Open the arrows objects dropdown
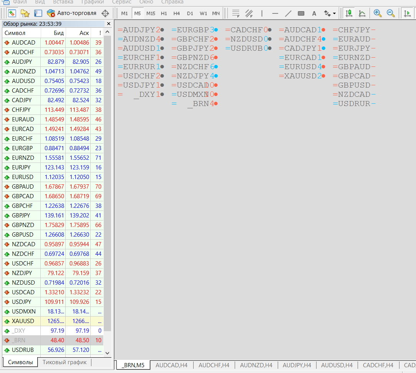Screen dimensions: 416x373 330,13
